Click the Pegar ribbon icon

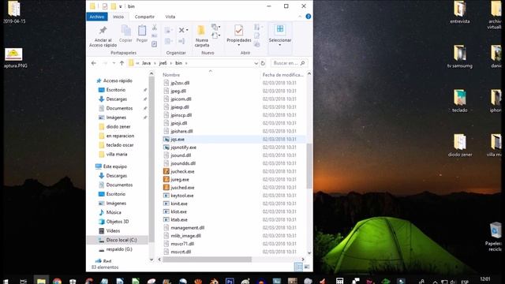coord(142,31)
